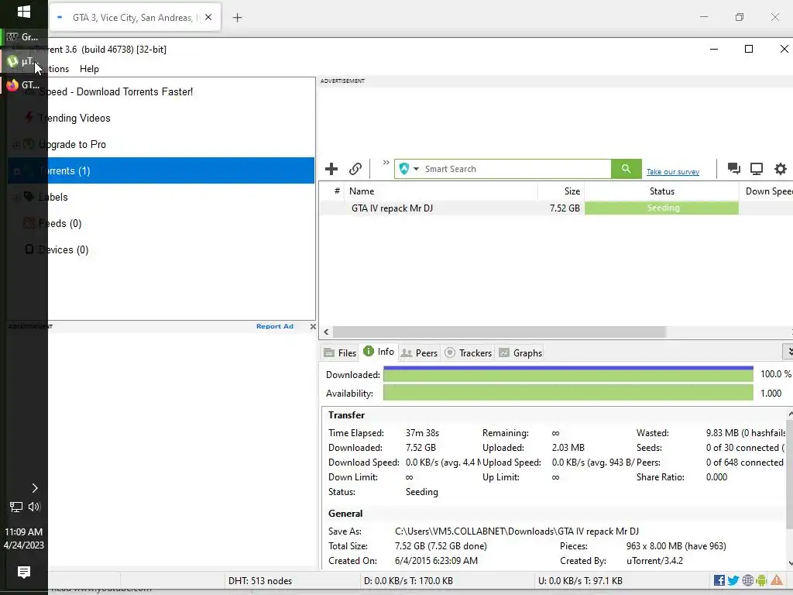
Task: Sort by the Status column header
Action: [661, 191]
